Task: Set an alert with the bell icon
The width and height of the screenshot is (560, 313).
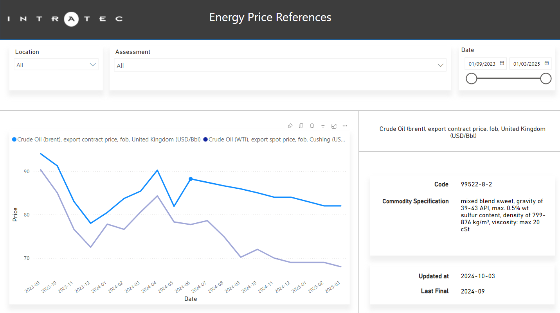Action: coord(312,126)
